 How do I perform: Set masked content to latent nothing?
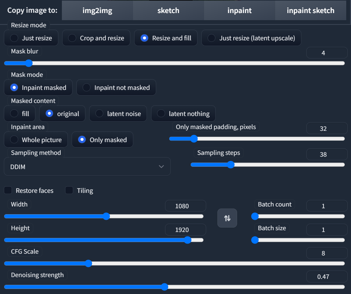[183, 114]
